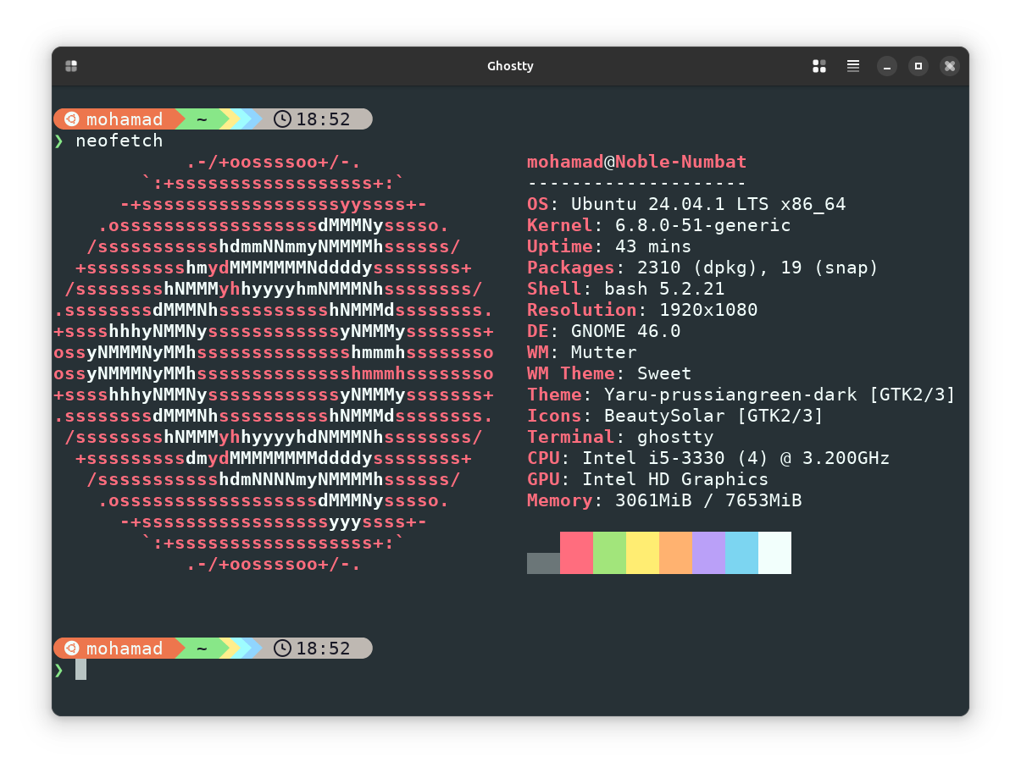
Task: Click the orange mohamad username segment
Action: (124, 119)
